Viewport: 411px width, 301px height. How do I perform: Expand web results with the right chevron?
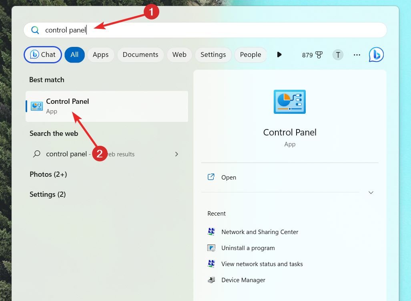[x=176, y=154]
